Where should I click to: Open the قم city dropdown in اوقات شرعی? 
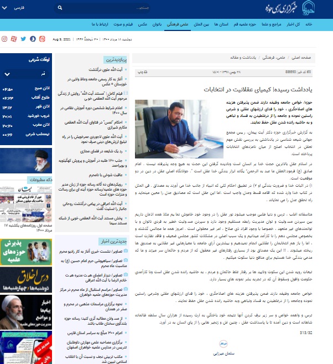pyautogui.click(x=26, y=74)
